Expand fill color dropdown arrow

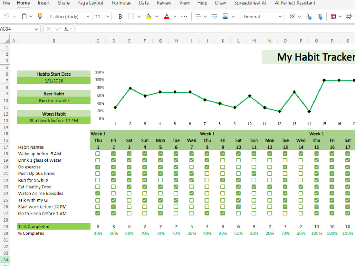click(157, 16)
